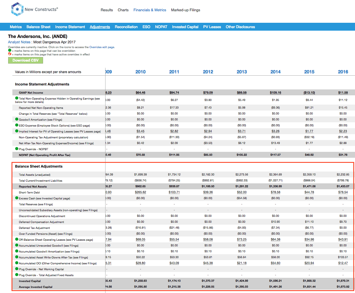Viewport: 355px width, 293px height.
Task: Switch to the Balance Sheet tab
Action: click(x=39, y=27)
